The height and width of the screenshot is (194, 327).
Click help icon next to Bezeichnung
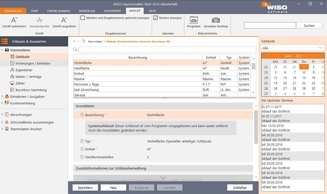click(81, 115)
